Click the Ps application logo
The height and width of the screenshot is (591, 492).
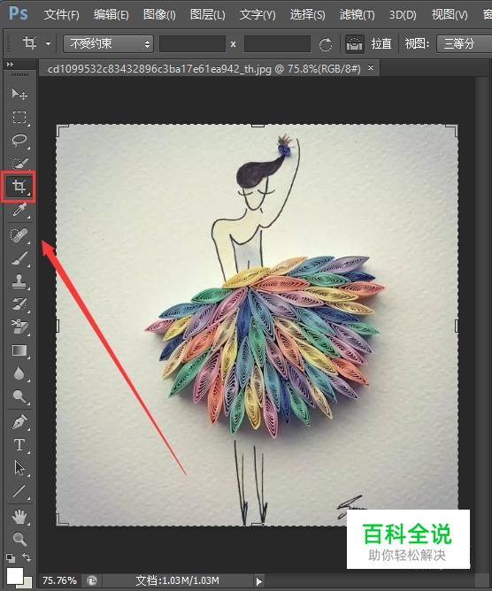tap(18, 13)
